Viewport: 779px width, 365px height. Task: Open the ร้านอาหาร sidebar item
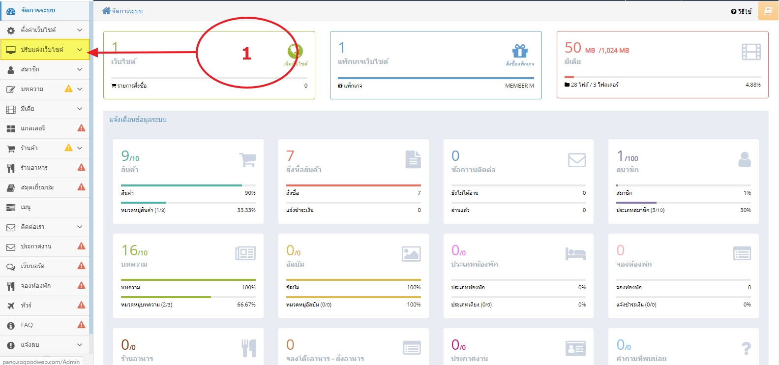[44, 168]
